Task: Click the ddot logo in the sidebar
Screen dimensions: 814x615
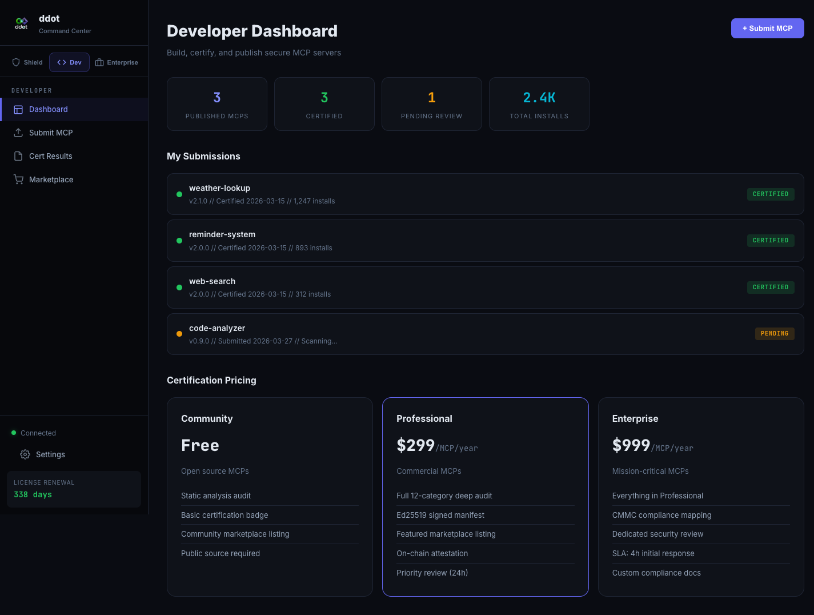Action: click(21, 23)
